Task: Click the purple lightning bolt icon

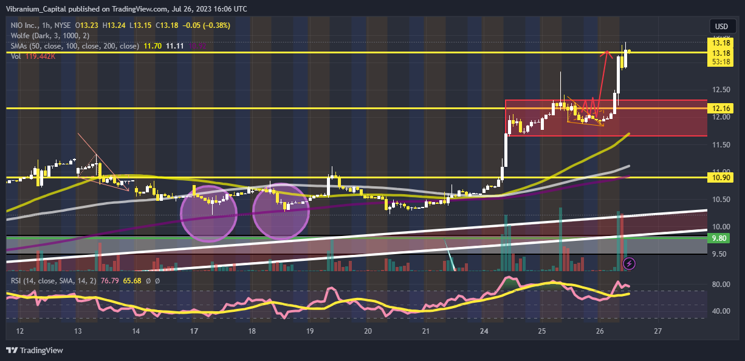Action: pos(630,263)
